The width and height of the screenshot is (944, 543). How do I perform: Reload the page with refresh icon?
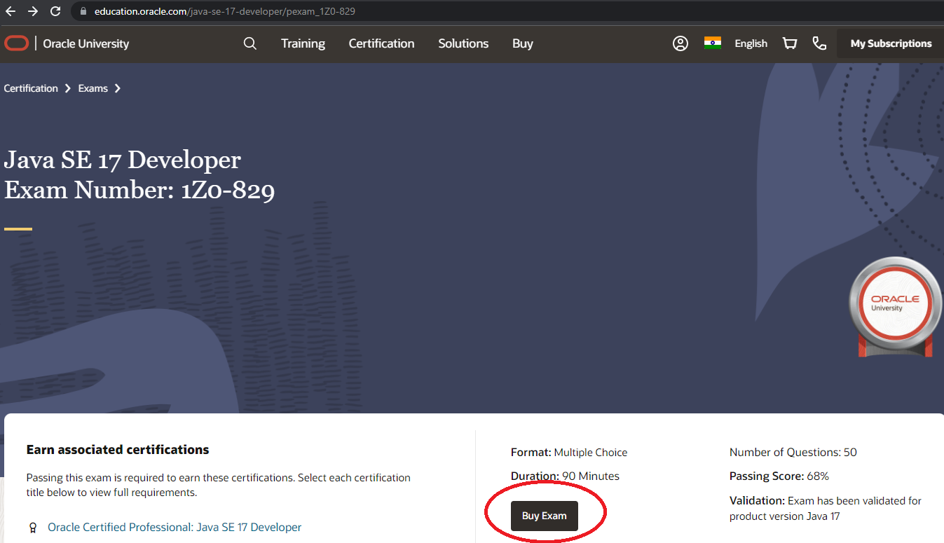(55, 11)
